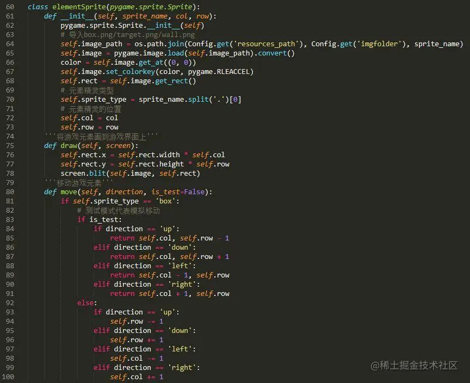
Task: Click self.rect.width on line 76
Action: [149, 155]
